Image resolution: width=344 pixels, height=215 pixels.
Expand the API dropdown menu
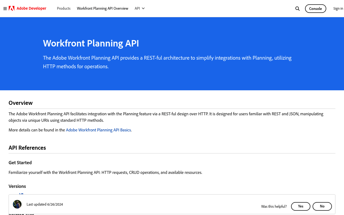[140, 8]
